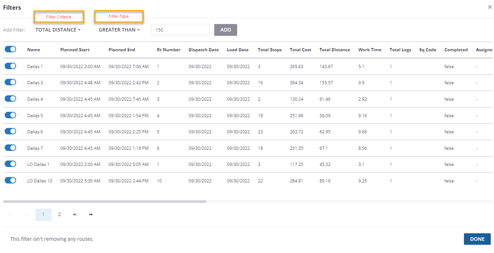Click the ADD filter button
This screenshot has height=253, width=494.
click(226, 30)
